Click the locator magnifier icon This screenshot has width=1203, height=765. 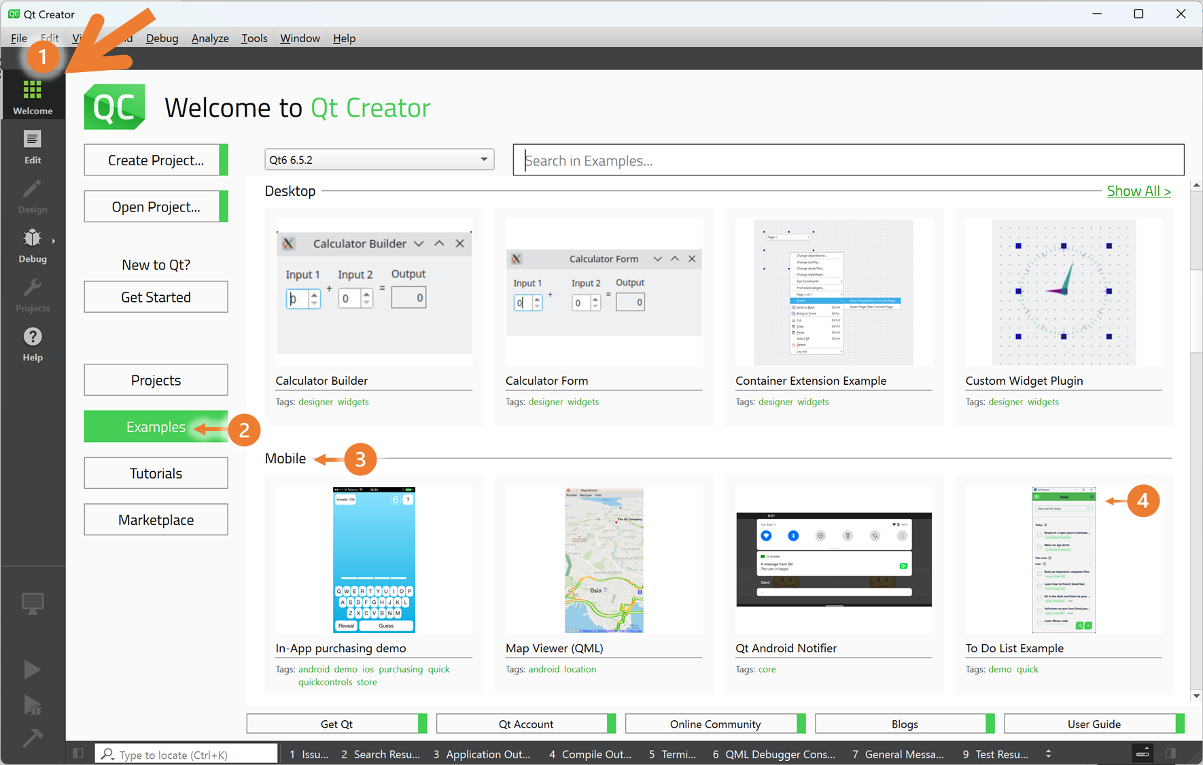(x=107, y=753)
